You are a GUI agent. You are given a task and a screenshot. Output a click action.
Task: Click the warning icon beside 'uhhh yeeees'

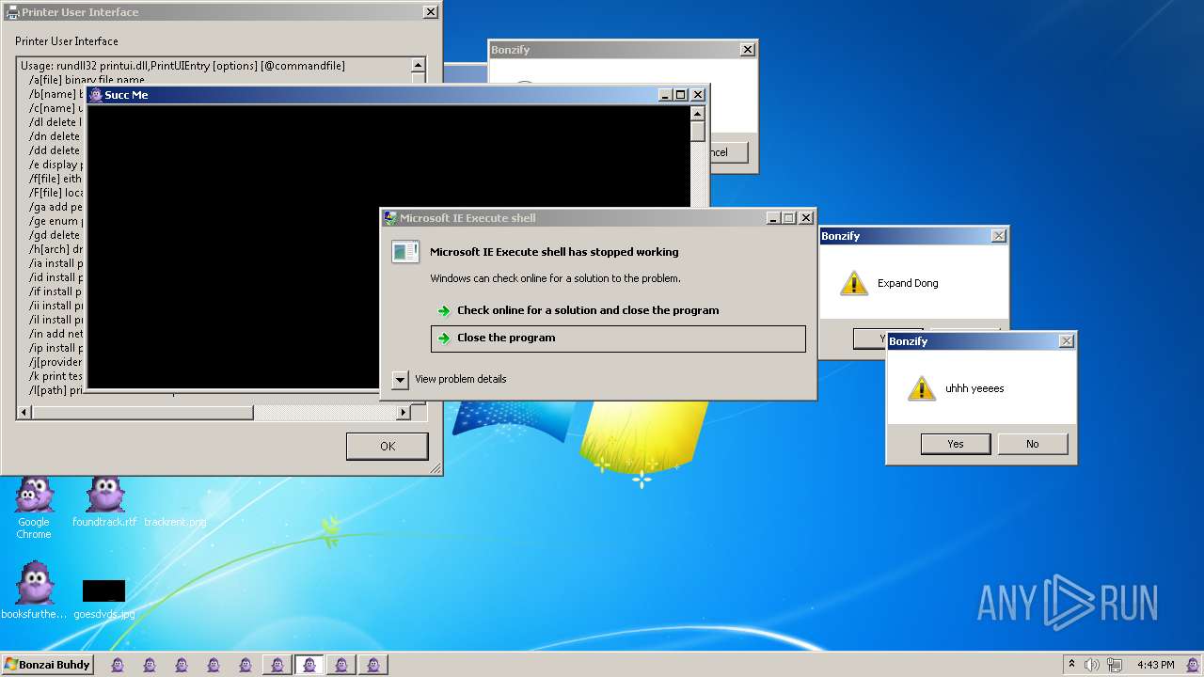pos(922,388)
